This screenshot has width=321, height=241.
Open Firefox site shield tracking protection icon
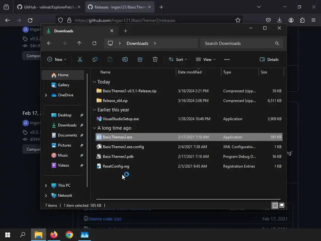coord(61,20)
